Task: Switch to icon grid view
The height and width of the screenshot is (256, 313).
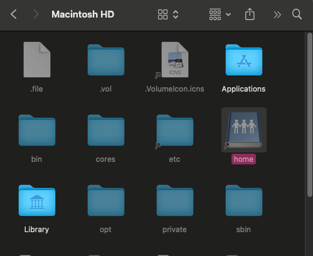Action: click(162, 14)
